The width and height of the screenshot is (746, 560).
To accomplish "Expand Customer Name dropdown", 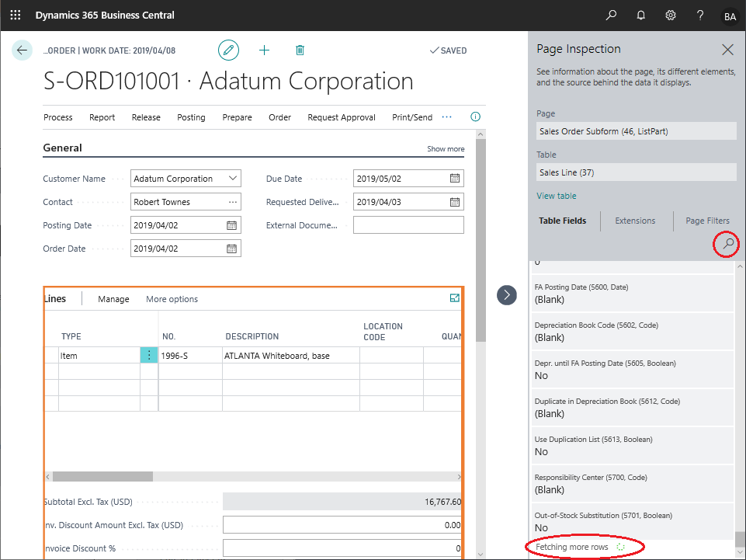I will pos(233,178).
